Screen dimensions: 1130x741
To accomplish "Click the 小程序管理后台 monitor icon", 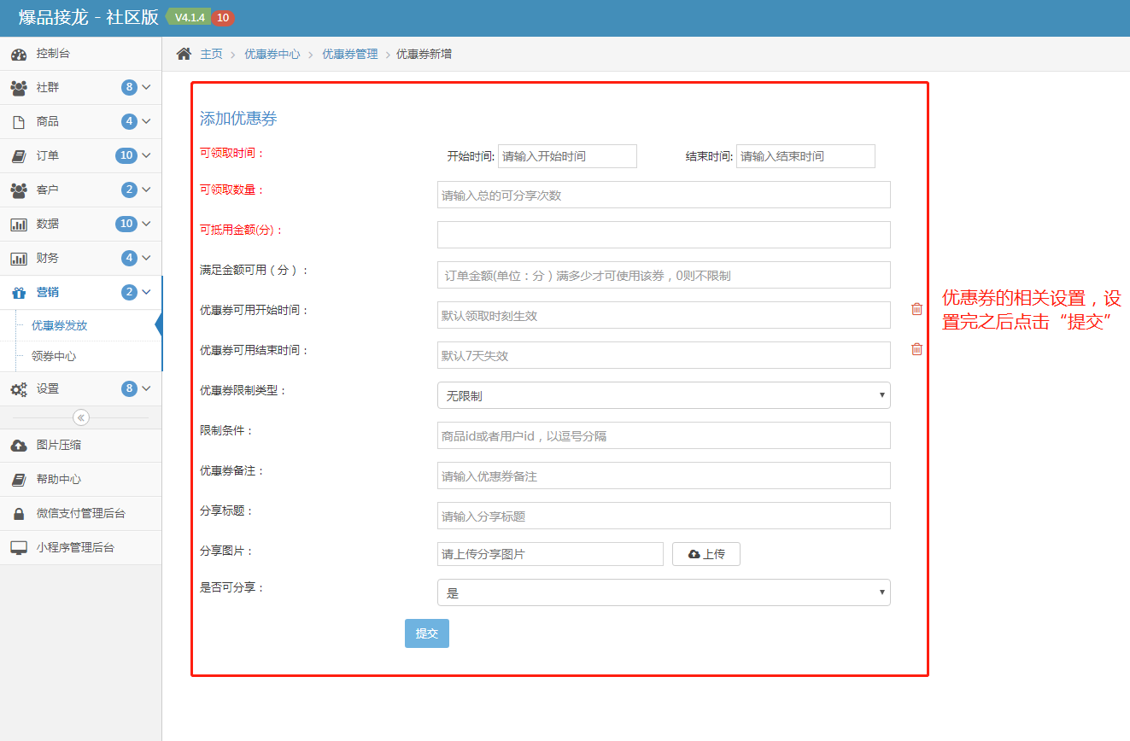I will click(x=19, y=548).
